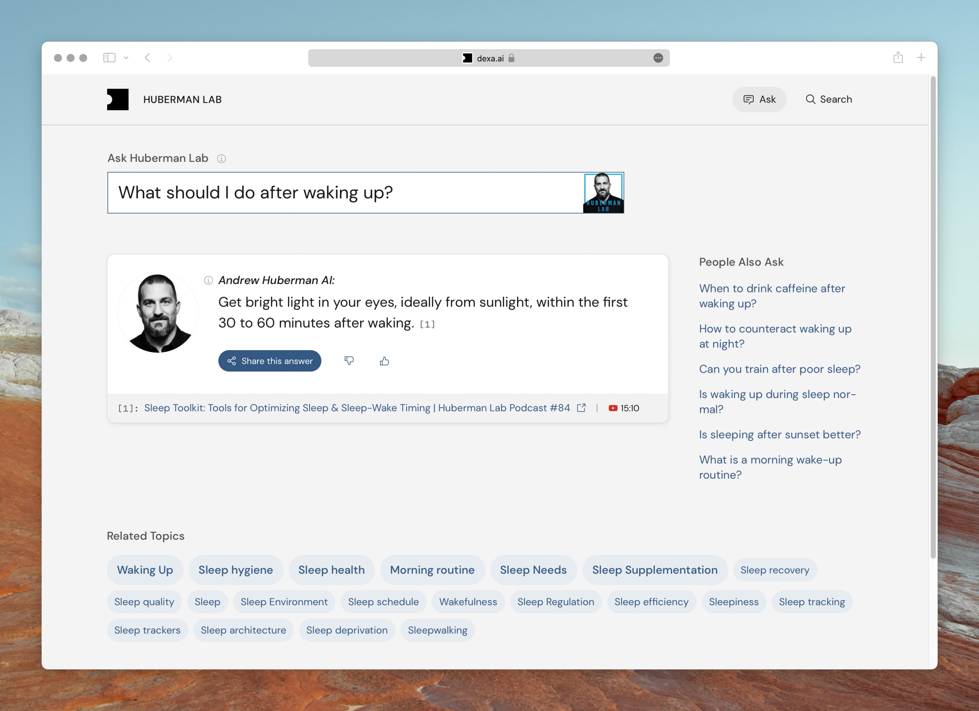This screenshot has height=711, width=979.
Task: Open 'Is waking up during sleep normal?'
Action: coord(777,401)
